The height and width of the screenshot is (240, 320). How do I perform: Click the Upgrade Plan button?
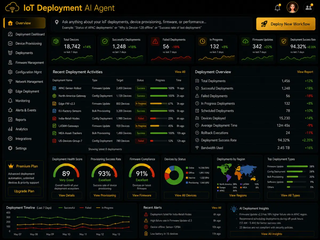tap(24, 191)
